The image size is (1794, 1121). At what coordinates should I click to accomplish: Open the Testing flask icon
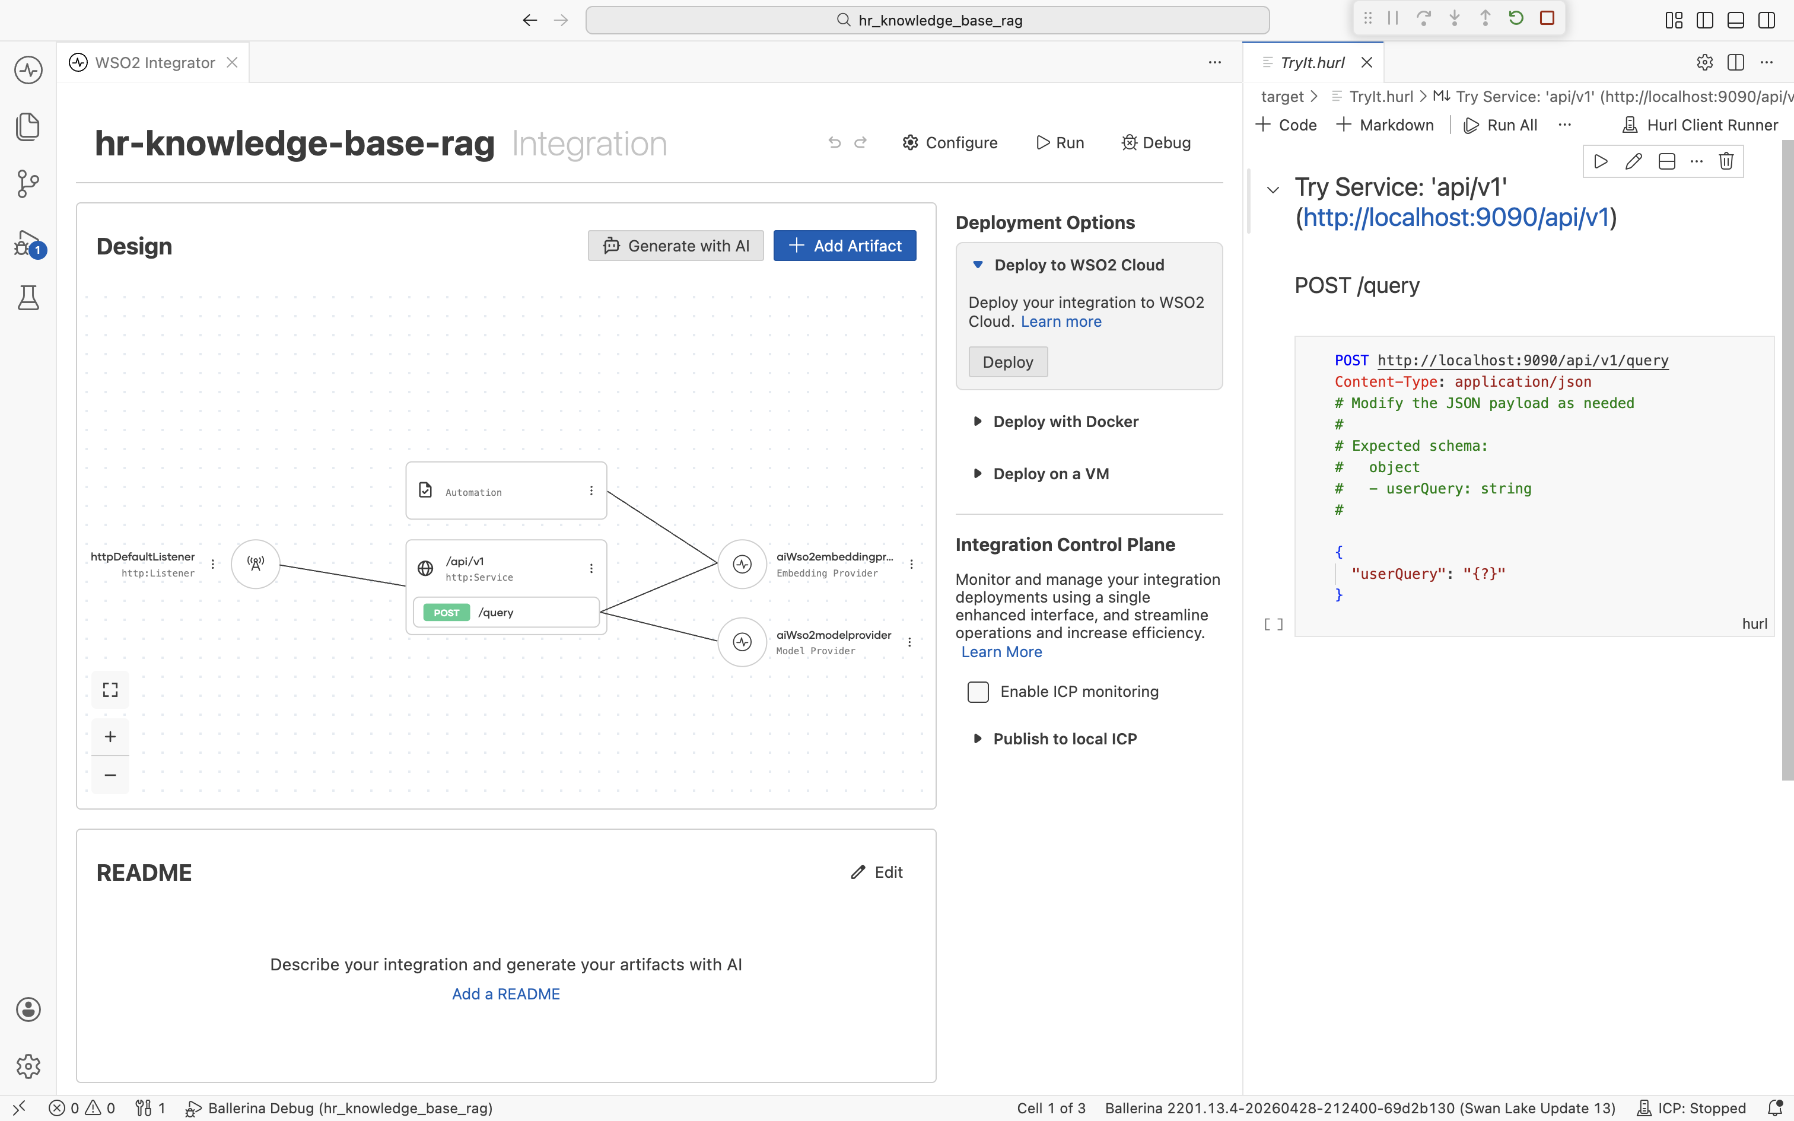coord(28,298)
